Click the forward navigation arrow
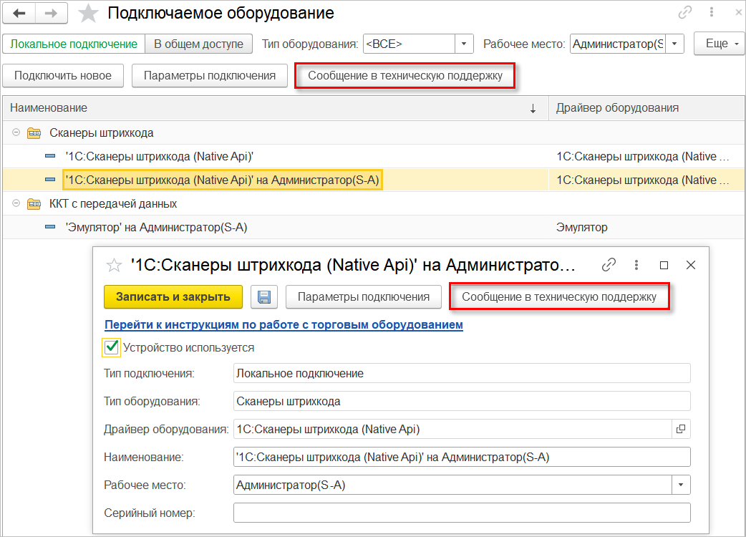 52,14
